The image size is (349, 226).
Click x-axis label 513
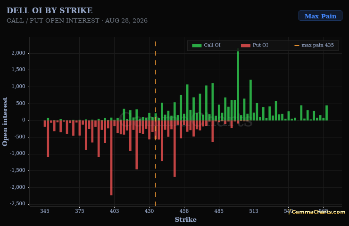click(254, 211)
